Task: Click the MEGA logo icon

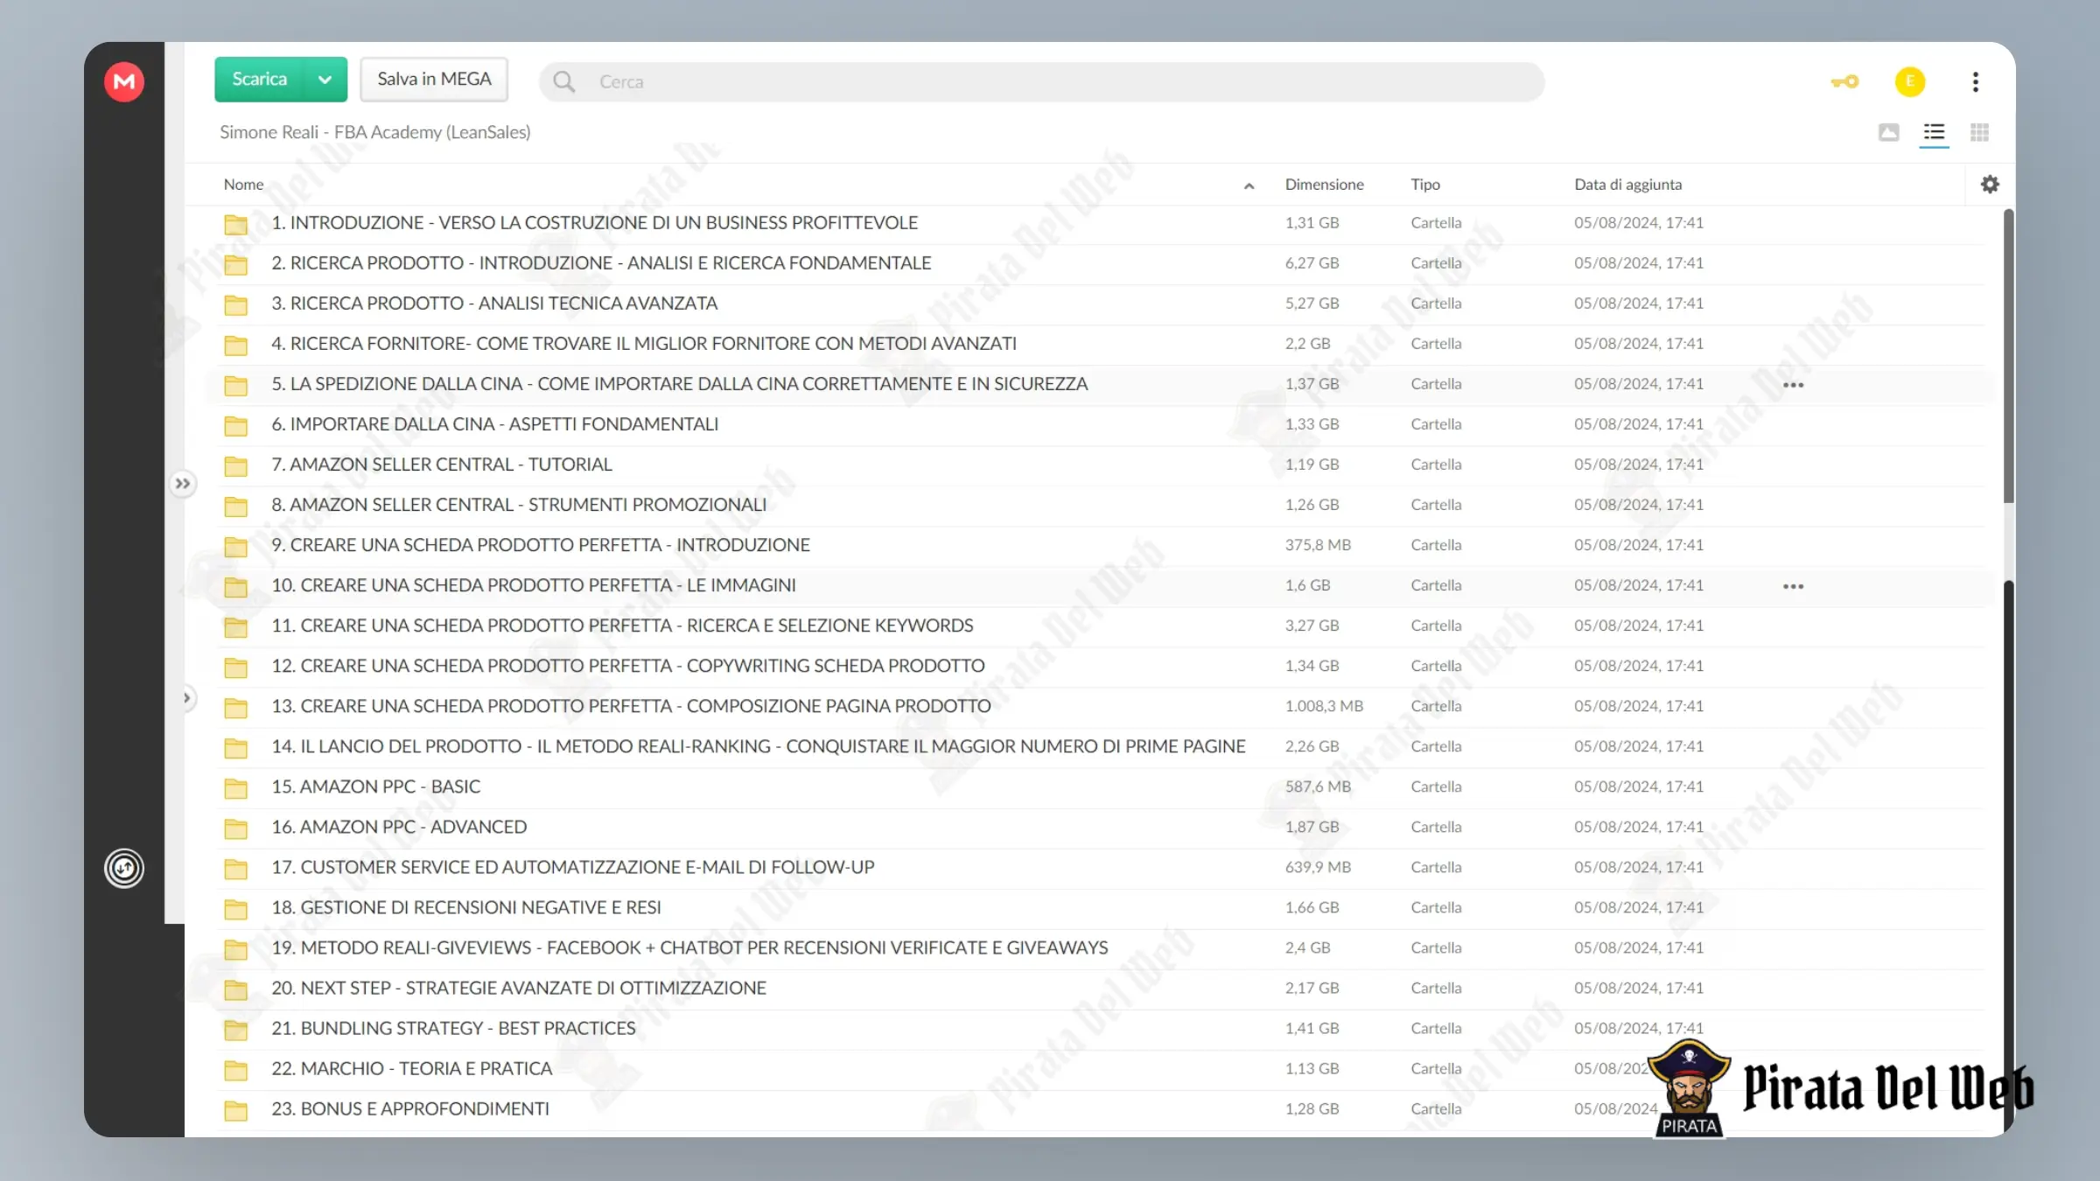Action: (x=124, y=81)
